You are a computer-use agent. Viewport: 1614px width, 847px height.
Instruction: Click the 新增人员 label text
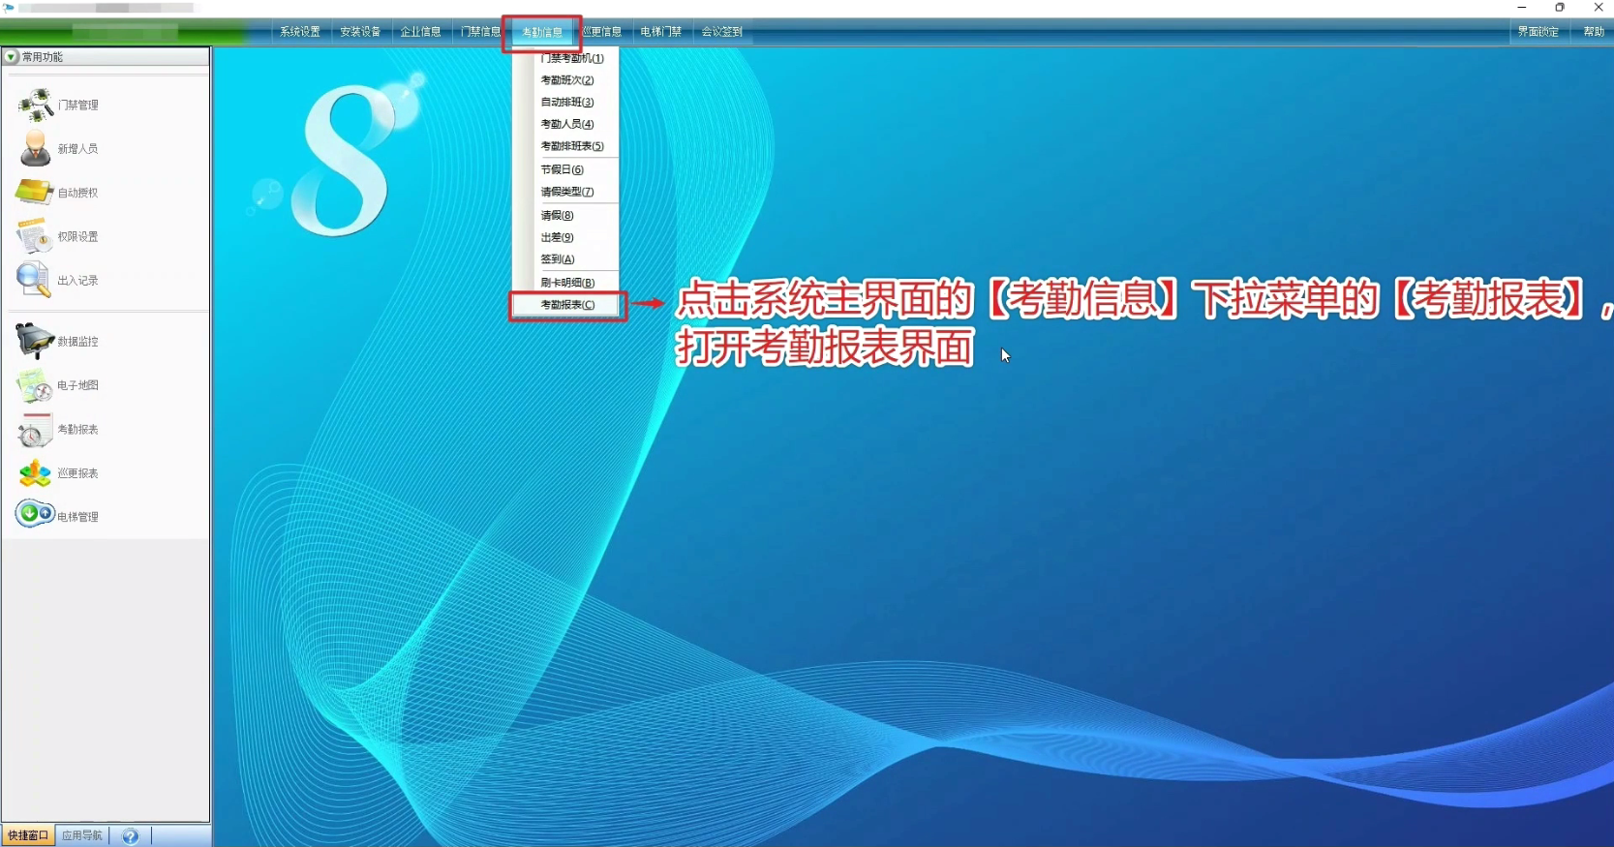tap(77, 149)
